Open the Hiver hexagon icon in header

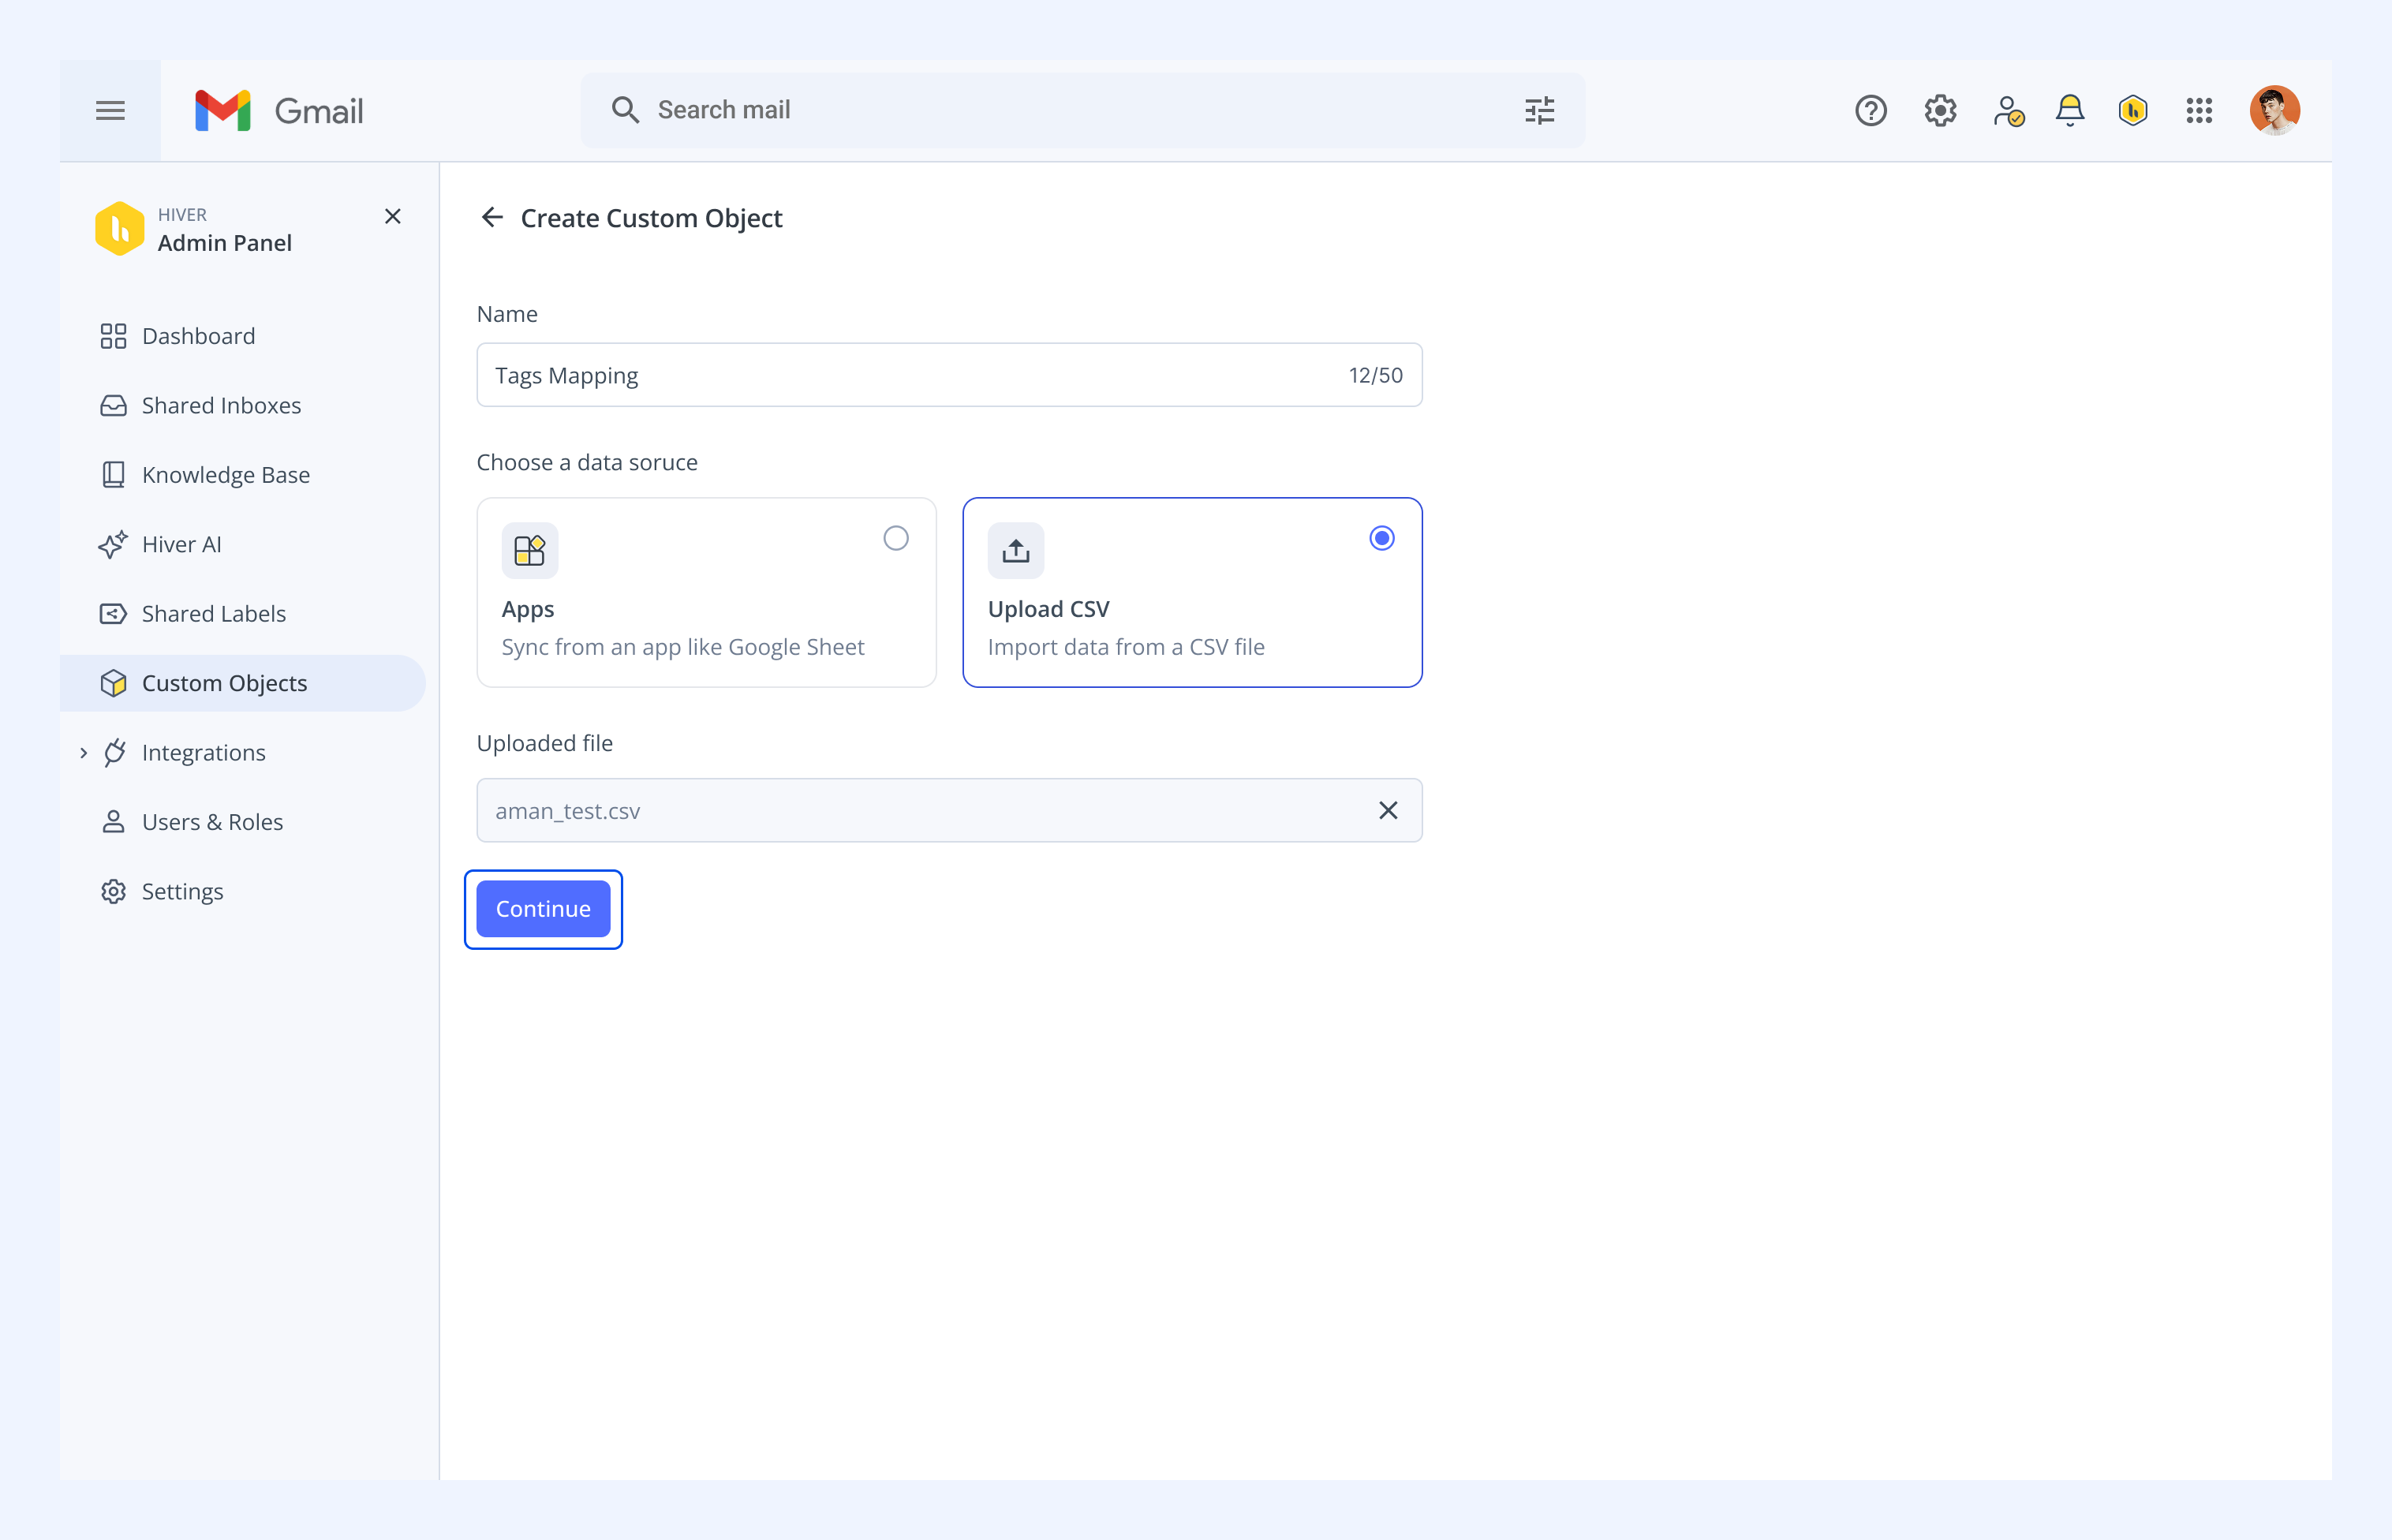(2133, 110)
